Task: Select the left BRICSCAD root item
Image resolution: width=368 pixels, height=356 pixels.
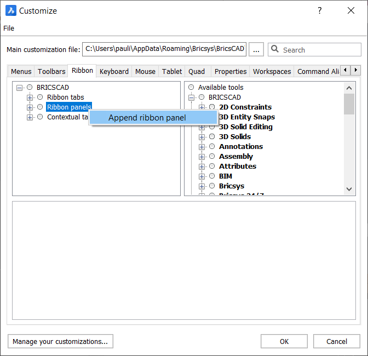Action: 53,87
